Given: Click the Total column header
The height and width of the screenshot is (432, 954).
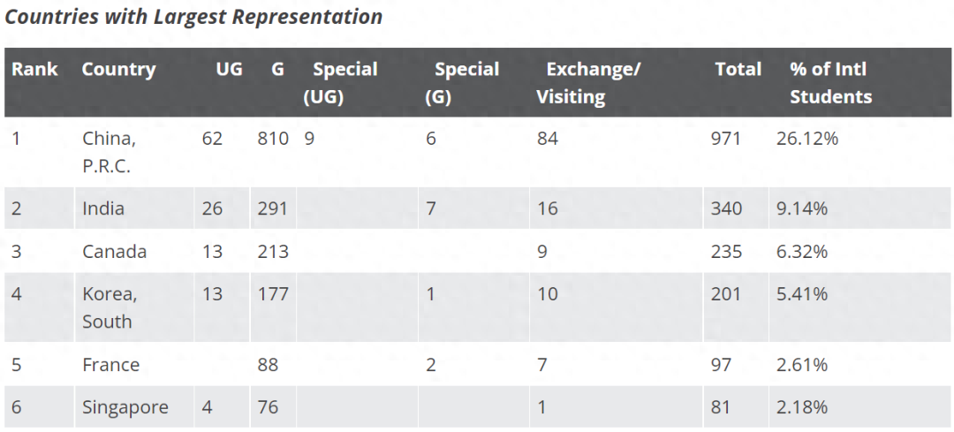Looking at the screenshot, I should tap(738, 69).
